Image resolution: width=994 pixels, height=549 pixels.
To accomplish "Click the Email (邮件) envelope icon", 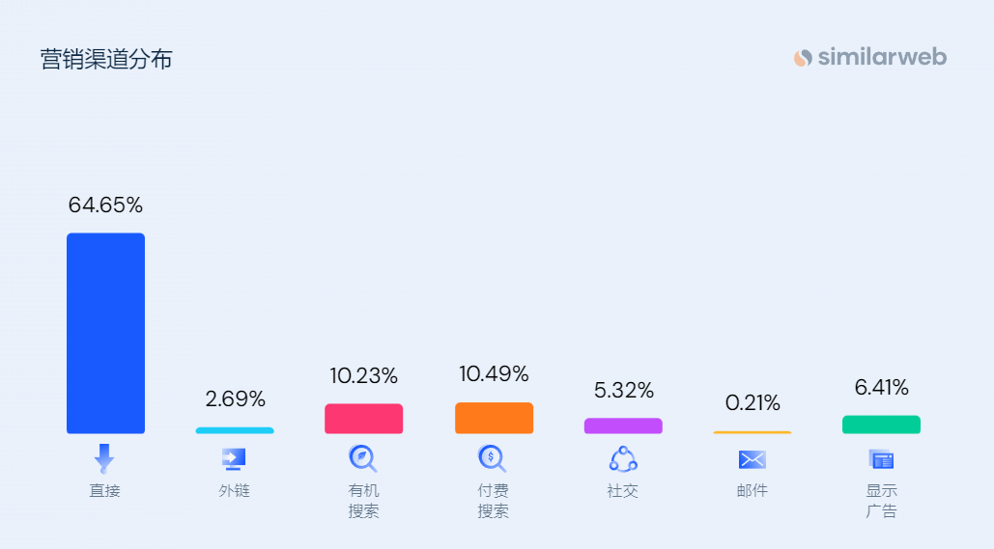I will pyautogui.click(x=752, y=459).
